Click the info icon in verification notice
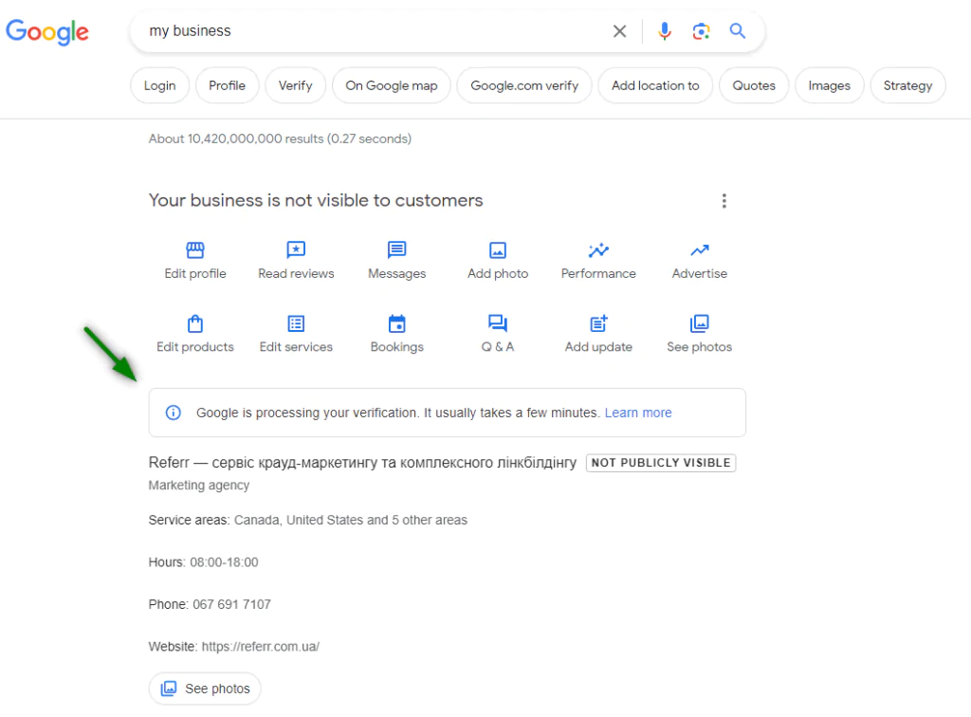The width and height of the screenshot is (971, 717). pyautogui.click(x=174, y=413)
